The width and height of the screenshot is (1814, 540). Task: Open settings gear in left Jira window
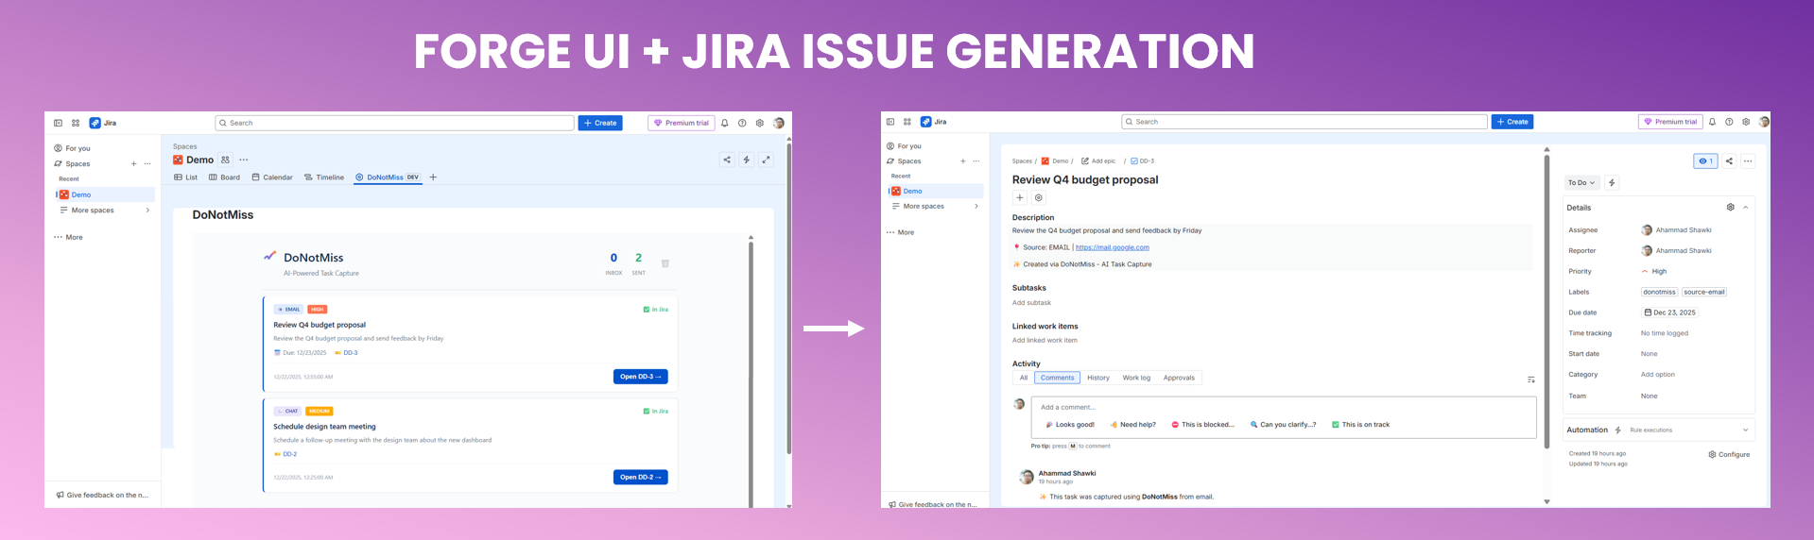[760, 123]
